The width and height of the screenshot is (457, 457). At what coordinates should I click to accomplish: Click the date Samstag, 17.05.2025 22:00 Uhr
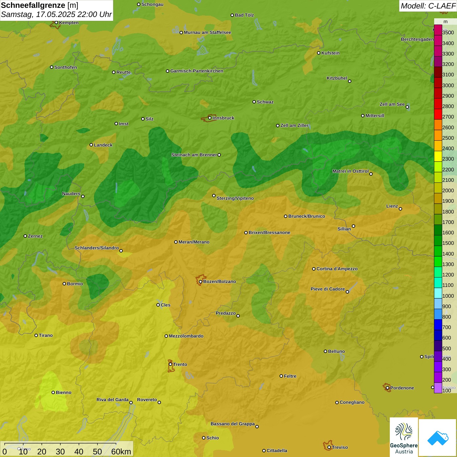pos(56,14)
